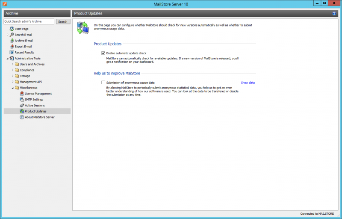Image resolution: width=342 pixels, height=219 pixels.
Task: Expand the Compliance folder node
Action: click(x=12, y=70)
